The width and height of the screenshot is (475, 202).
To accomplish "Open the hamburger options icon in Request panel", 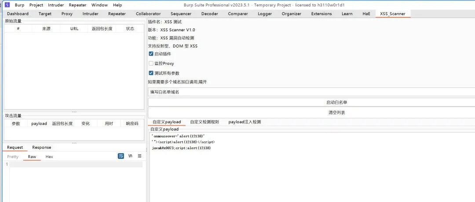I will tap(140, 156).
